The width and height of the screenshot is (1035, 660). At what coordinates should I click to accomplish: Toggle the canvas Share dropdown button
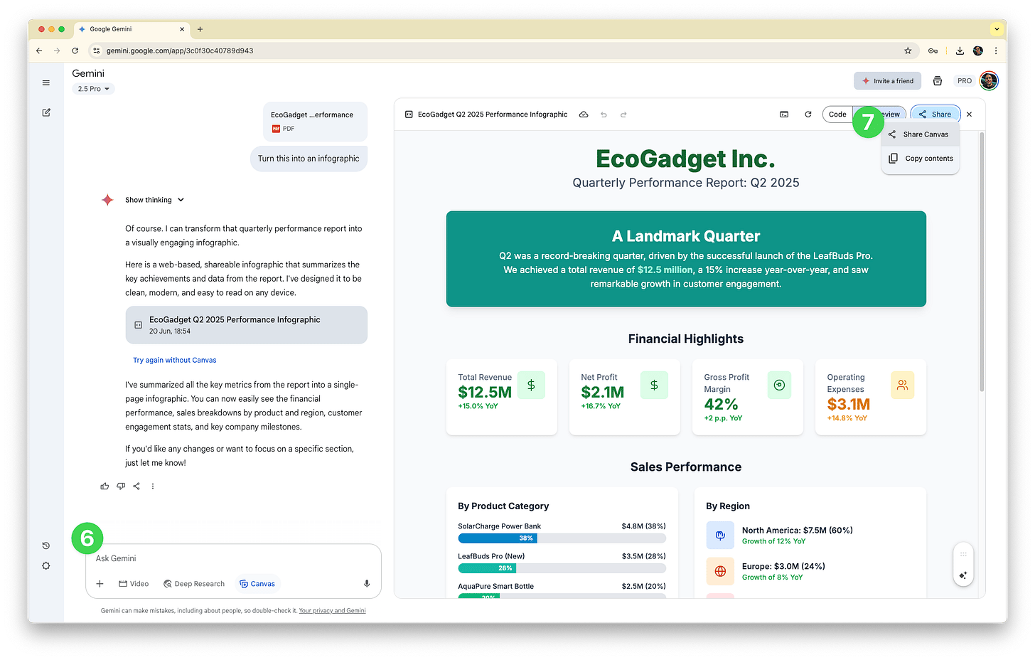pos(935,115)
